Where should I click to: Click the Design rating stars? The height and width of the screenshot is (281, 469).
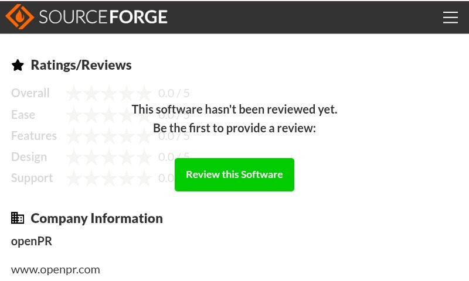click(x=109, y=157)
